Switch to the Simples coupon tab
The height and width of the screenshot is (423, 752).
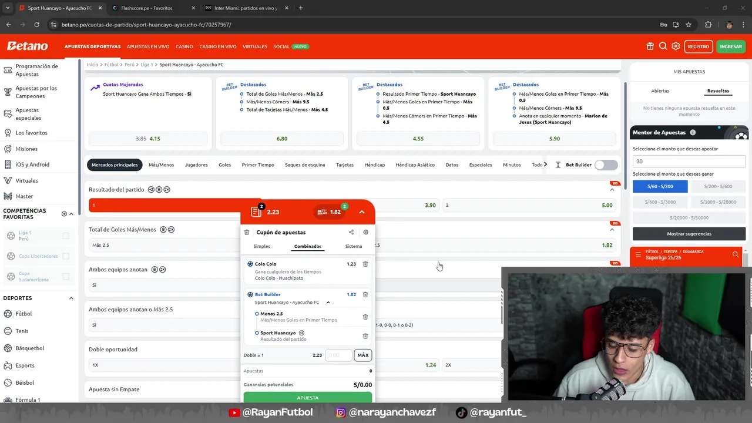coord(262,246)
